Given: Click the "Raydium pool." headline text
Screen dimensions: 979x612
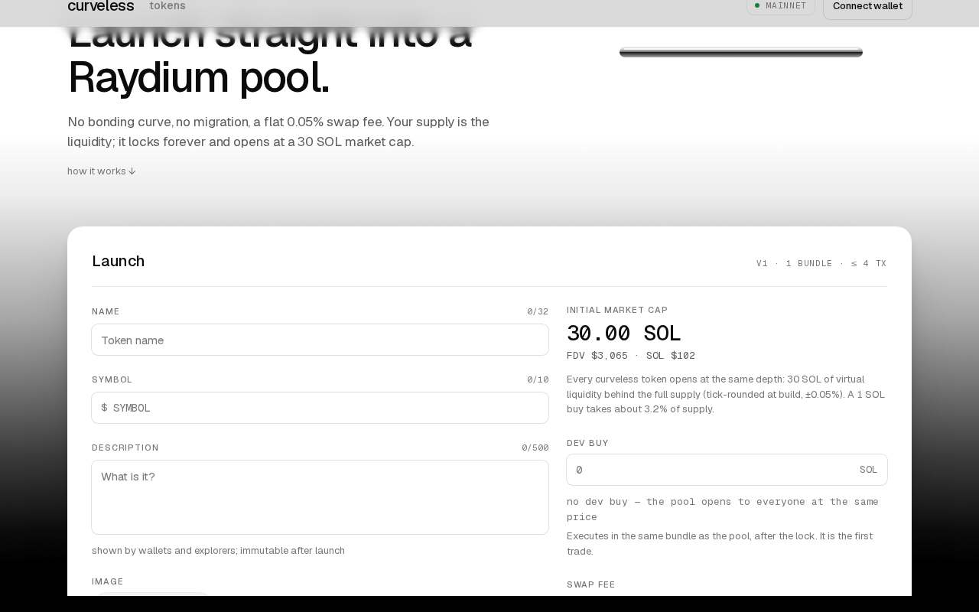Looking at the screenshot, I should (x=199, y=77).
